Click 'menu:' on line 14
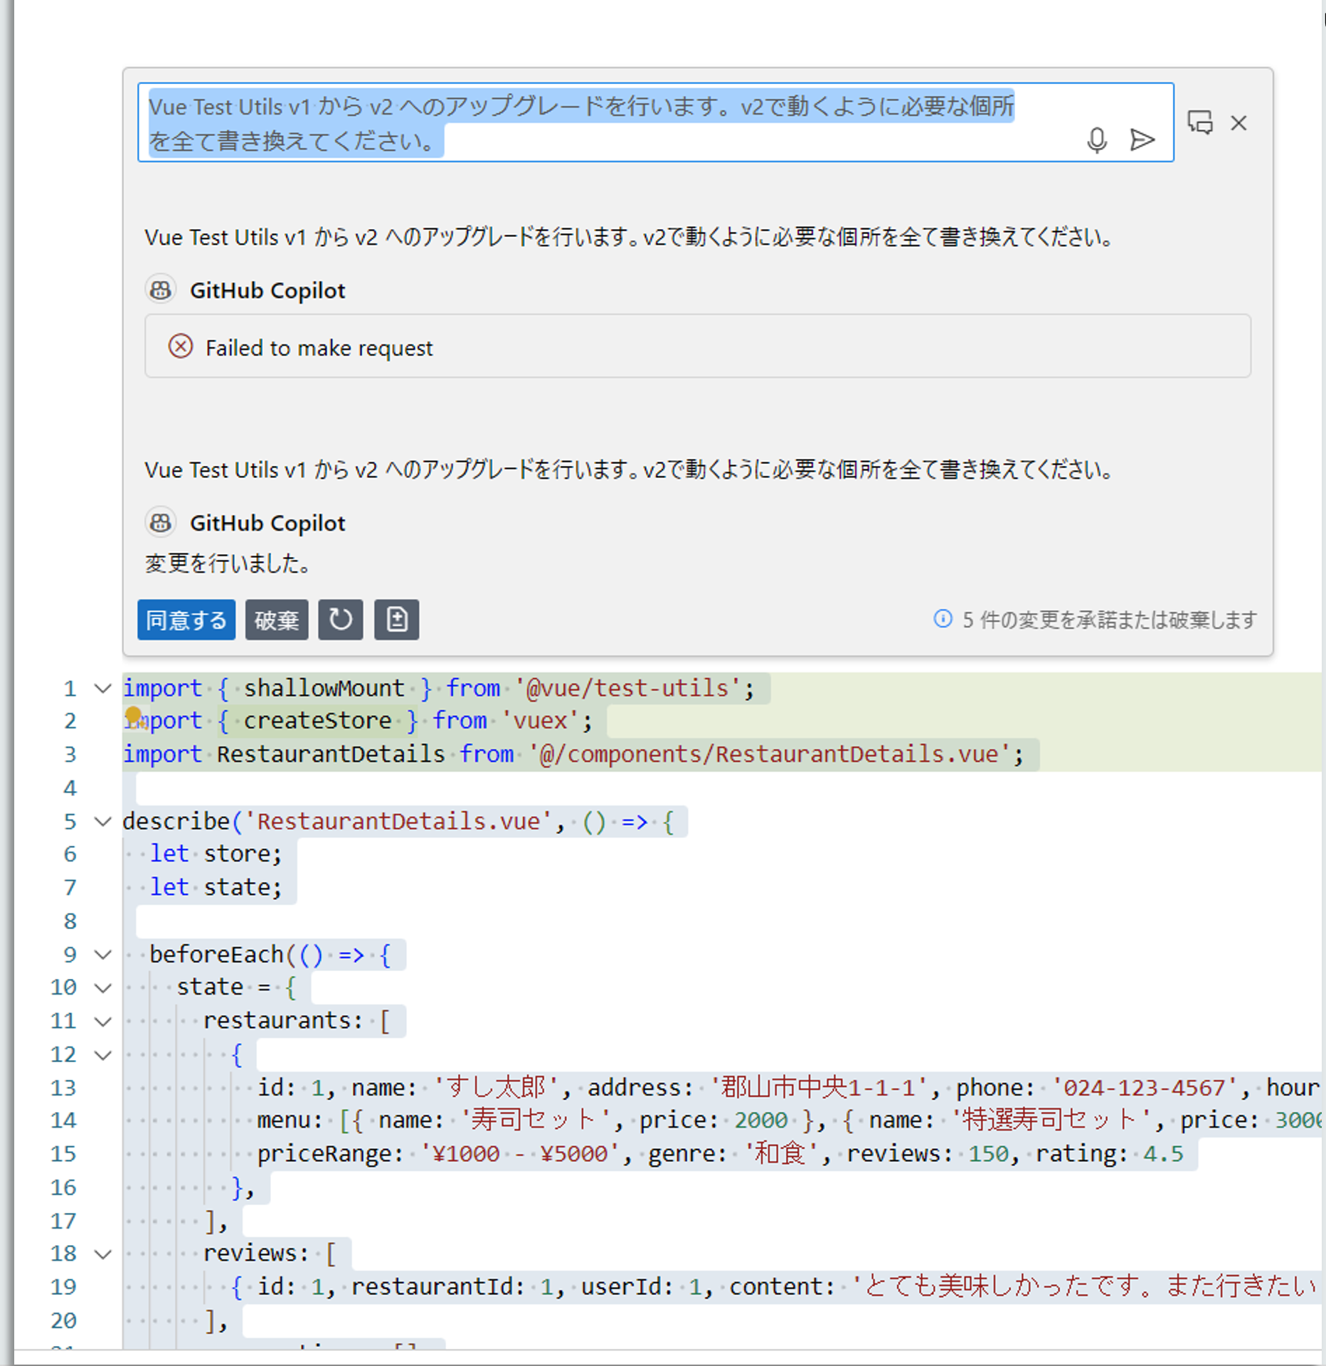This screenshot has height=1366, width=1326. point(290,1120)
